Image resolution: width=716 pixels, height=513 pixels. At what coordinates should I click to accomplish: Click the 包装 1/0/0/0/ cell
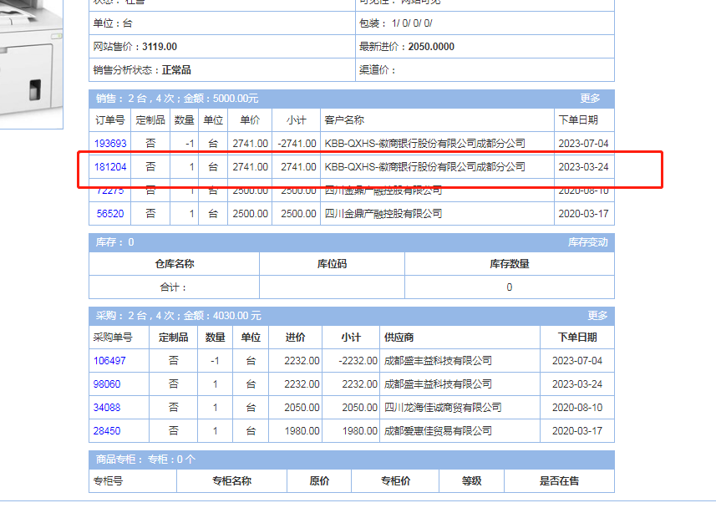tap(485, 23)
